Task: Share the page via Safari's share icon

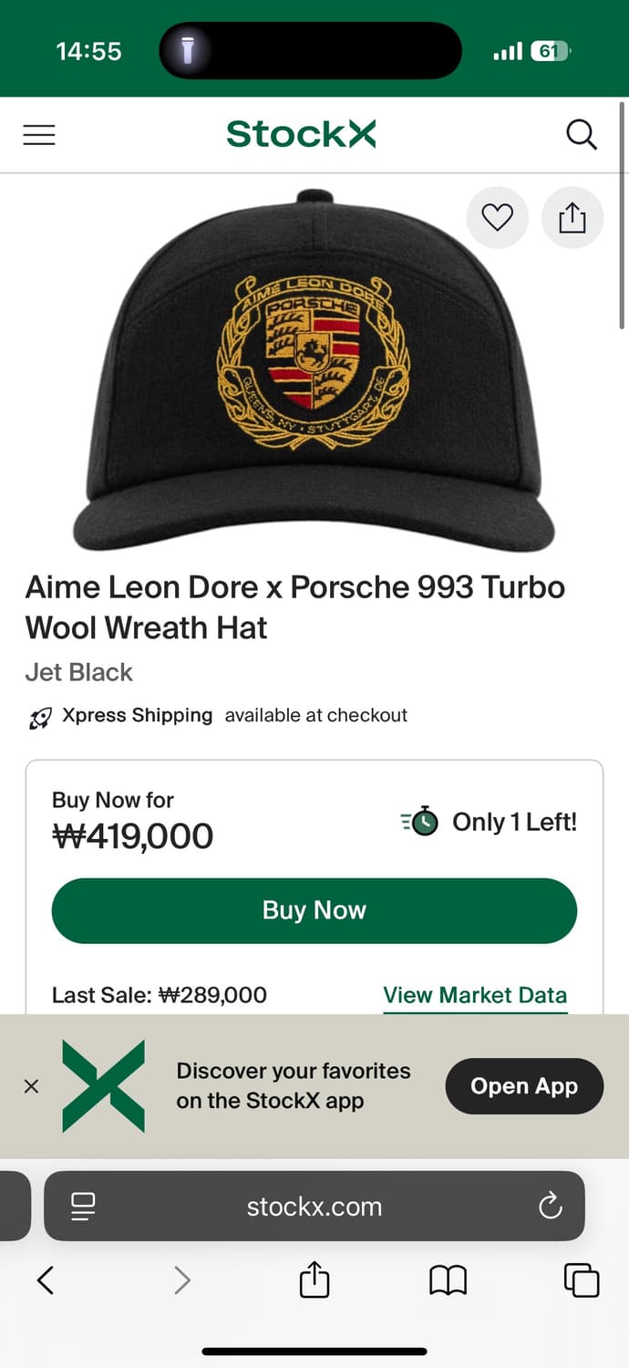Action: tap(314, 1280)
